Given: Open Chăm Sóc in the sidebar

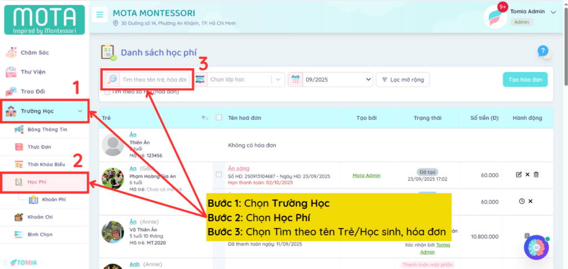Looking at the screenshot, I should (36, 53).
